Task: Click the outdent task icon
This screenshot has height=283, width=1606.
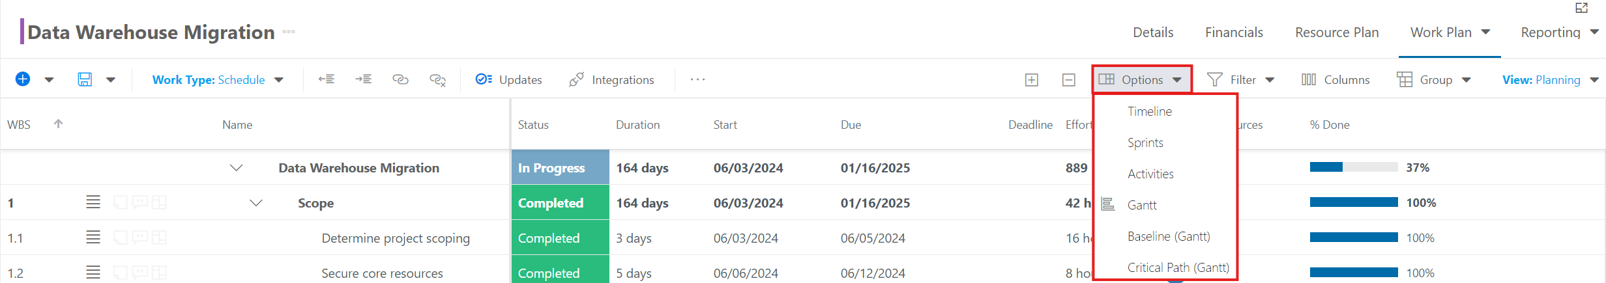Action: click(x=327, y=79)
